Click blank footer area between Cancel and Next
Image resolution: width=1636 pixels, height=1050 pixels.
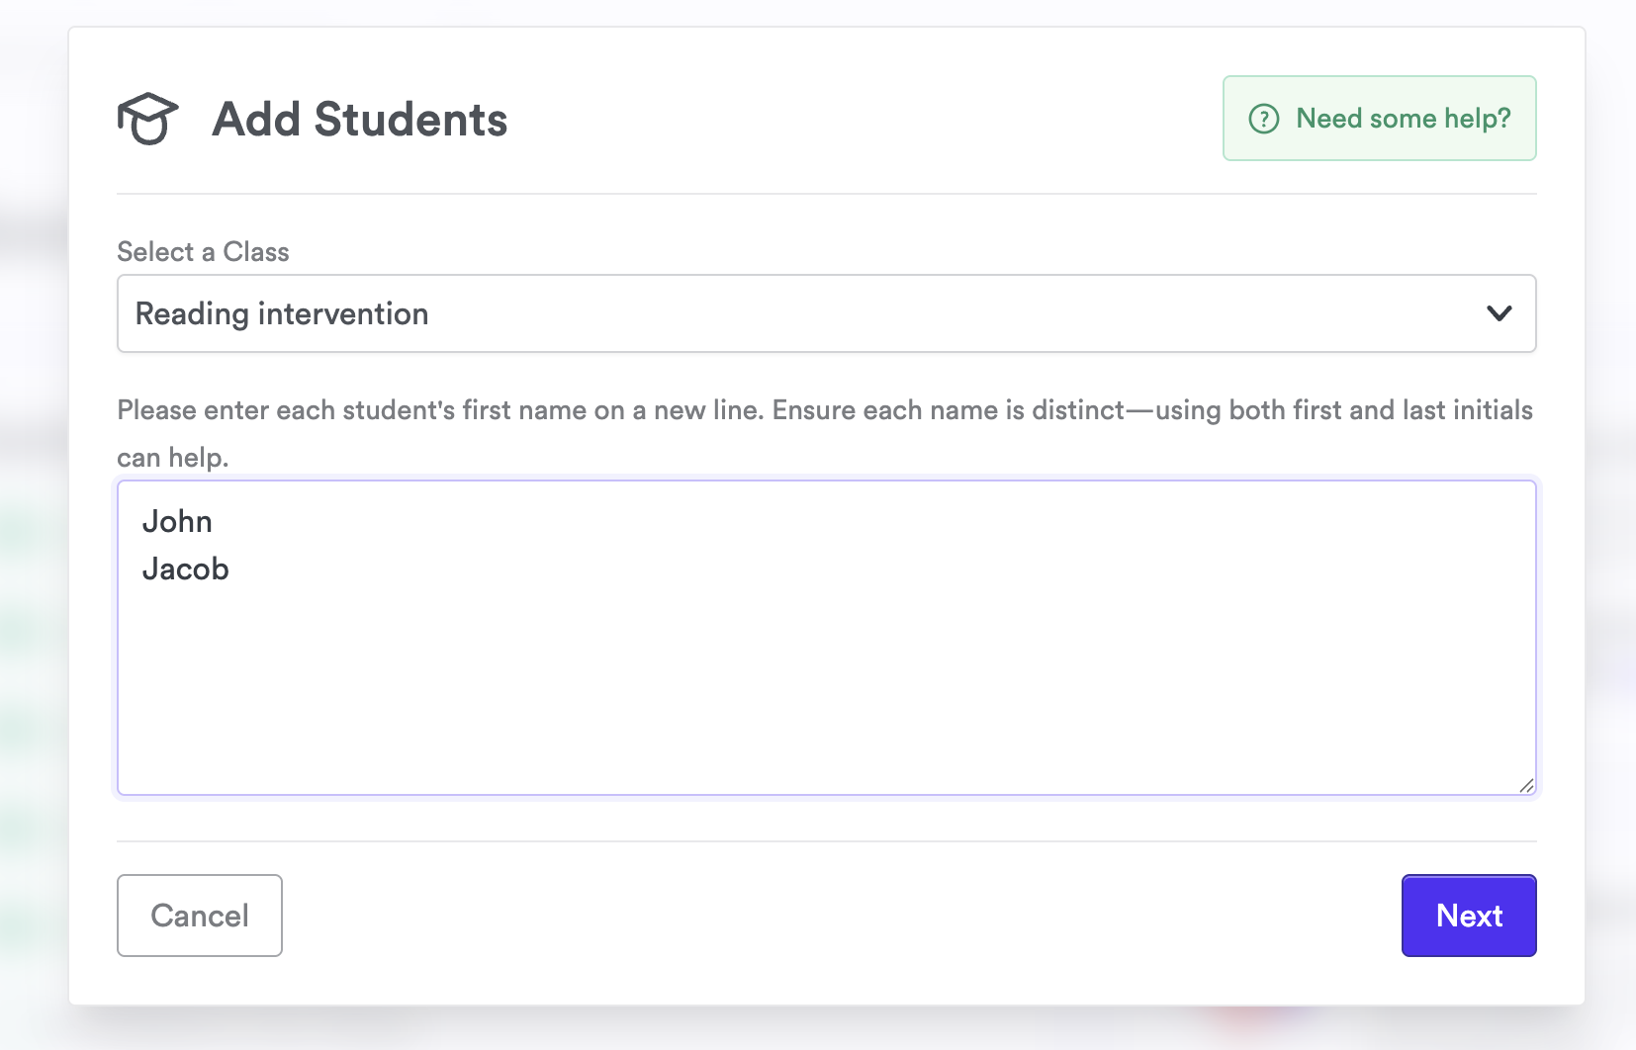pos(841,916)
